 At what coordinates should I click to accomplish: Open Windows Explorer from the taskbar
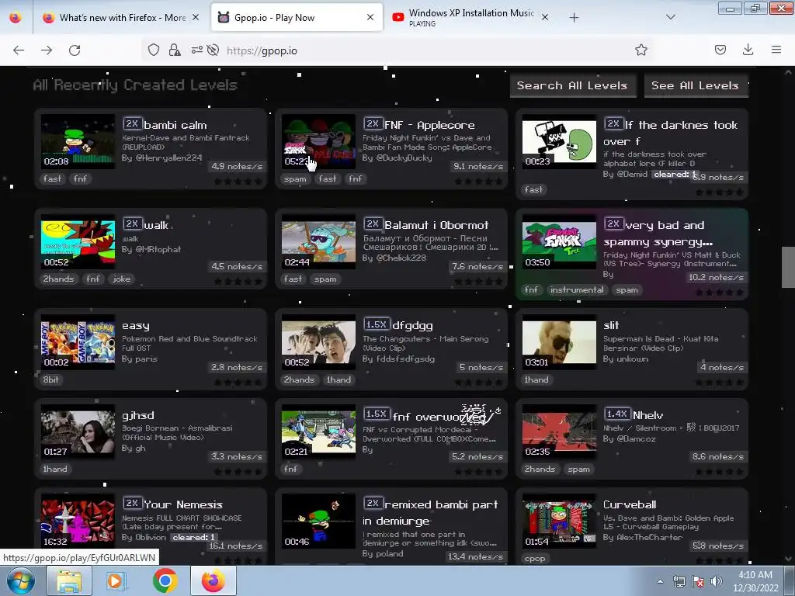(69, 580)
